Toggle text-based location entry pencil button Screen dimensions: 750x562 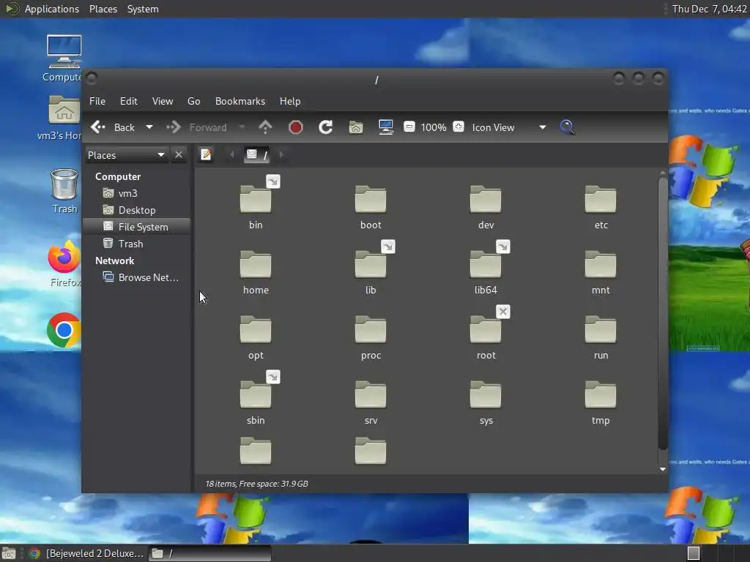pos(207,154)
